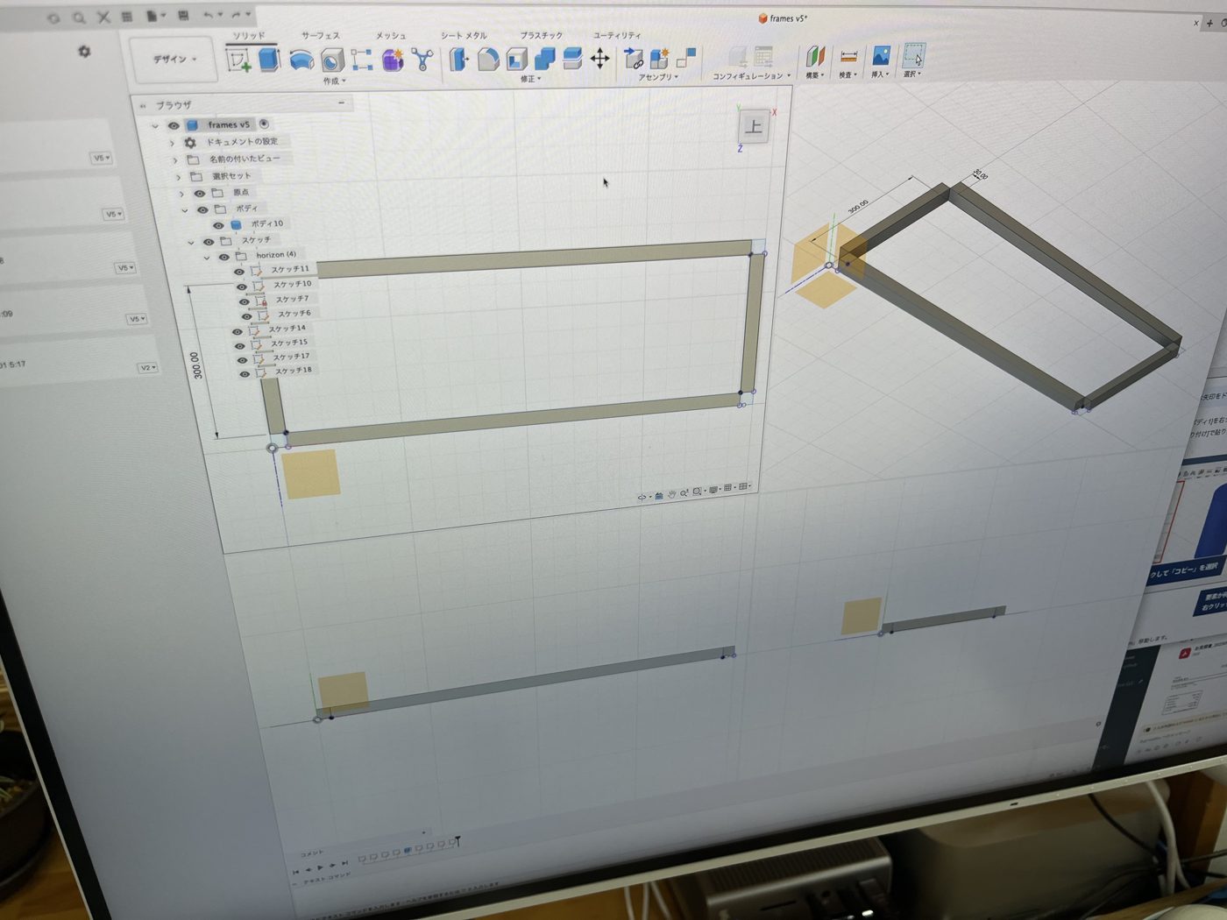Hide スケッチ14 eye toggle
The width and height of the screenshot is (1227, 920).
tap(237, 331)
